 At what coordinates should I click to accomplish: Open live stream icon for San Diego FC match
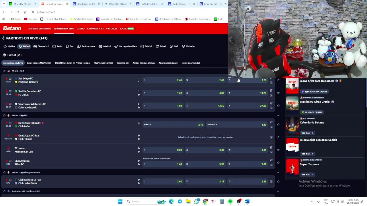pyautogui.click(x=10, y=78)
